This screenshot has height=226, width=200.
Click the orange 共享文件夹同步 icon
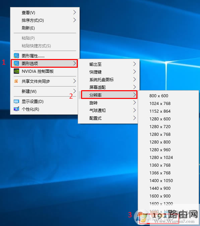coord(16,81)
